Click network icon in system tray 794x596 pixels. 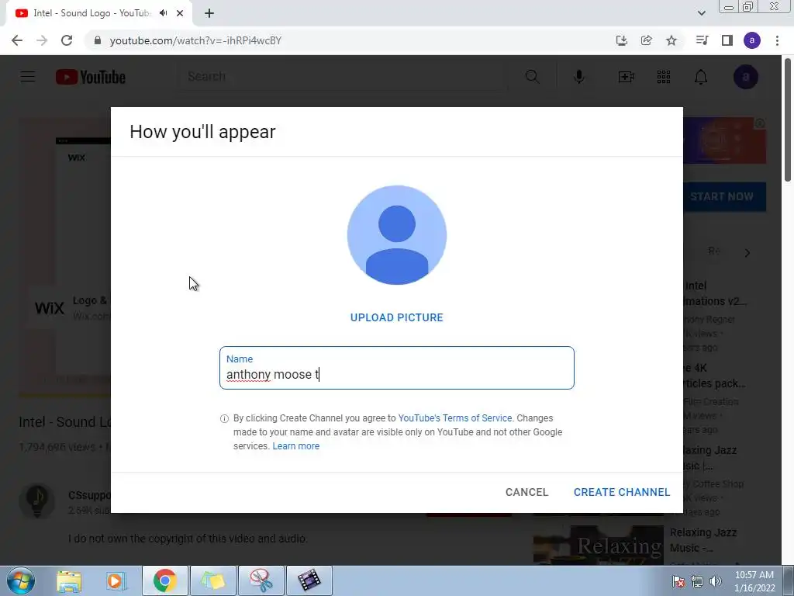click(x=697, y=581)
